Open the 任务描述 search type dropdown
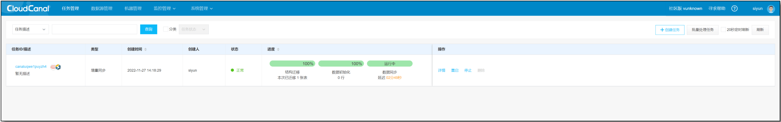This screenshot has height=122, width=781. coord(30,29)
